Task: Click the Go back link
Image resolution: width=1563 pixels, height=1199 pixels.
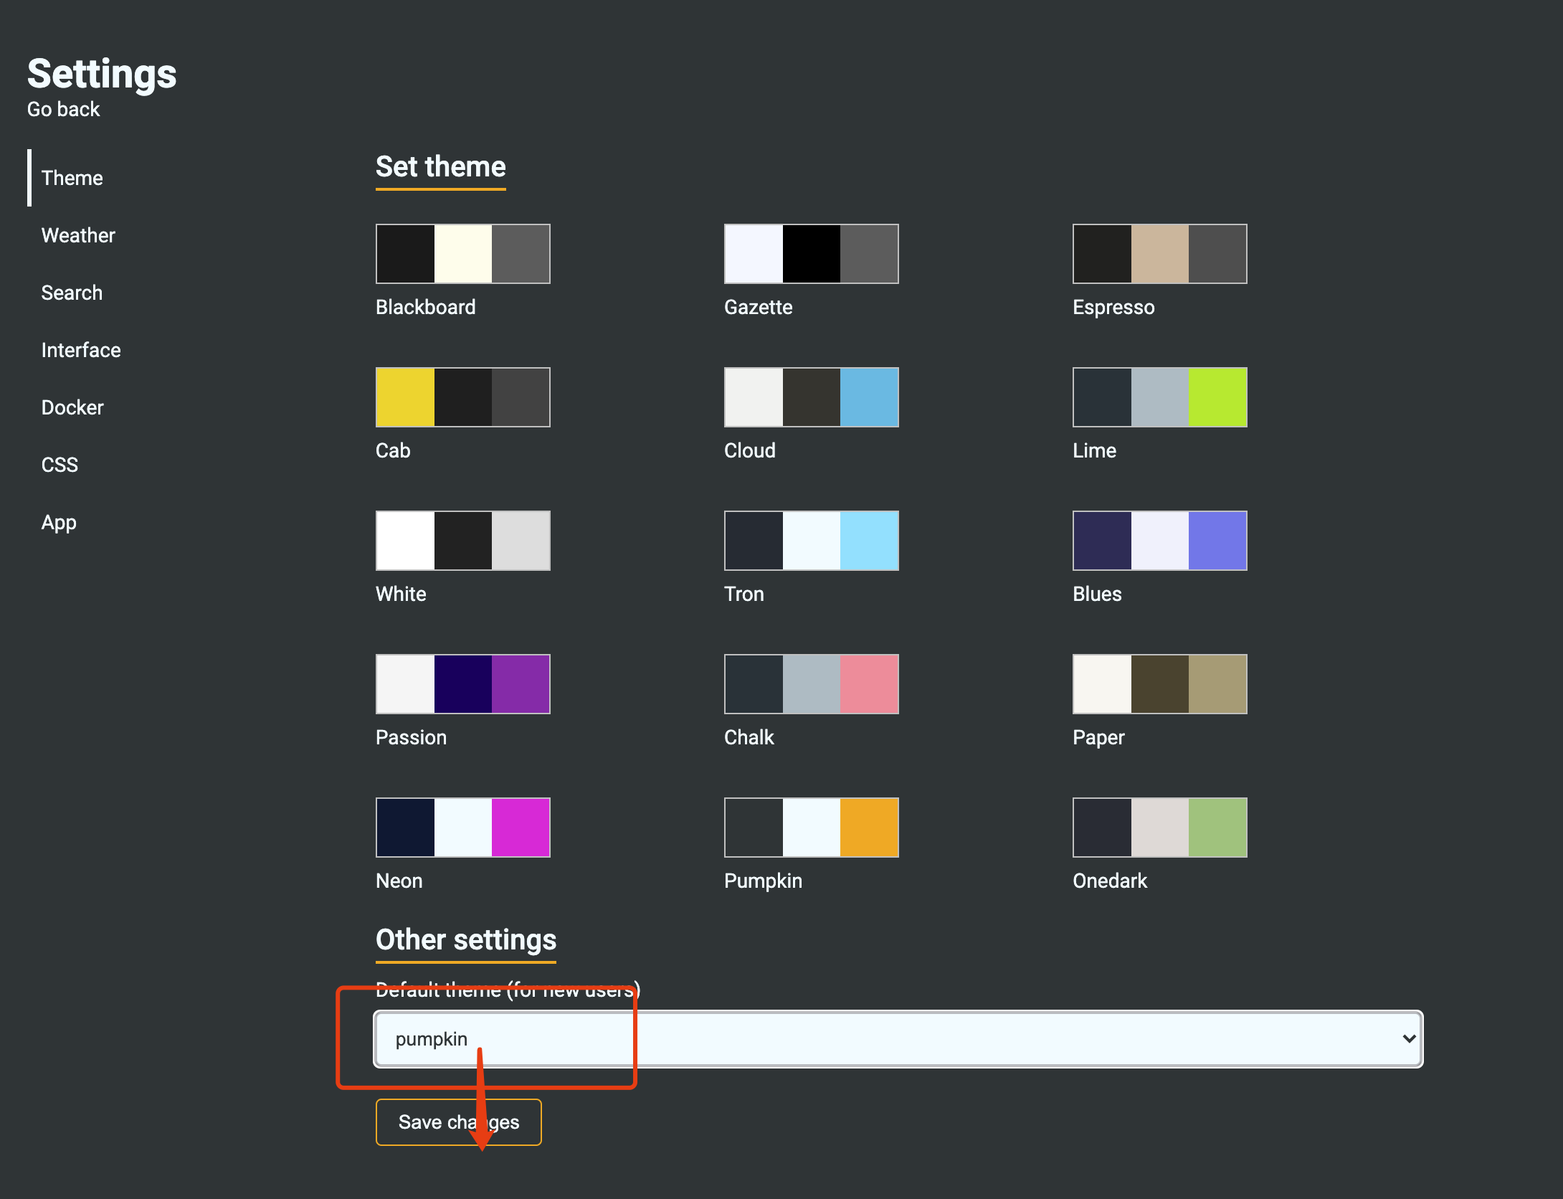Action: (x=63, y=109)
